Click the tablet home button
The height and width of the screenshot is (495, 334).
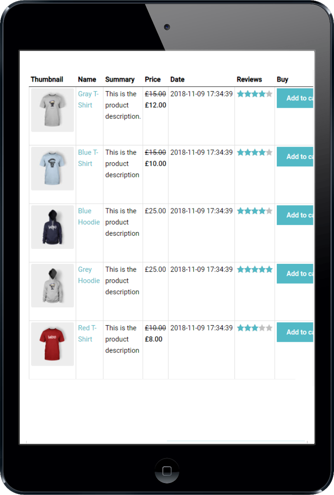click(167, 471)
